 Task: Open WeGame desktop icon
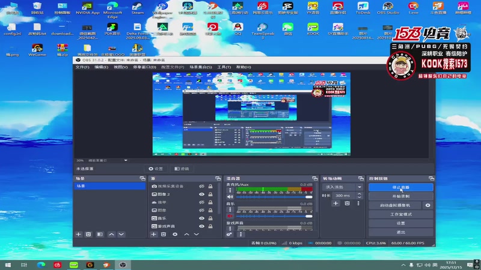pyautogui.click(x=37, y=50)
